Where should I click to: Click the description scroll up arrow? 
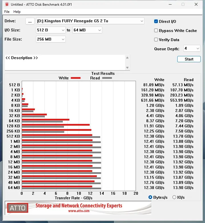click(127, 58)
